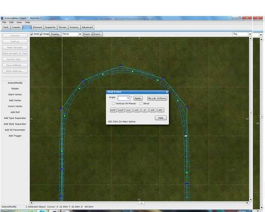This screenshot has width=265, height=212.
Task: Select the Insert Vertex tool
Action: pyautogui.click(x=15, y=106)
